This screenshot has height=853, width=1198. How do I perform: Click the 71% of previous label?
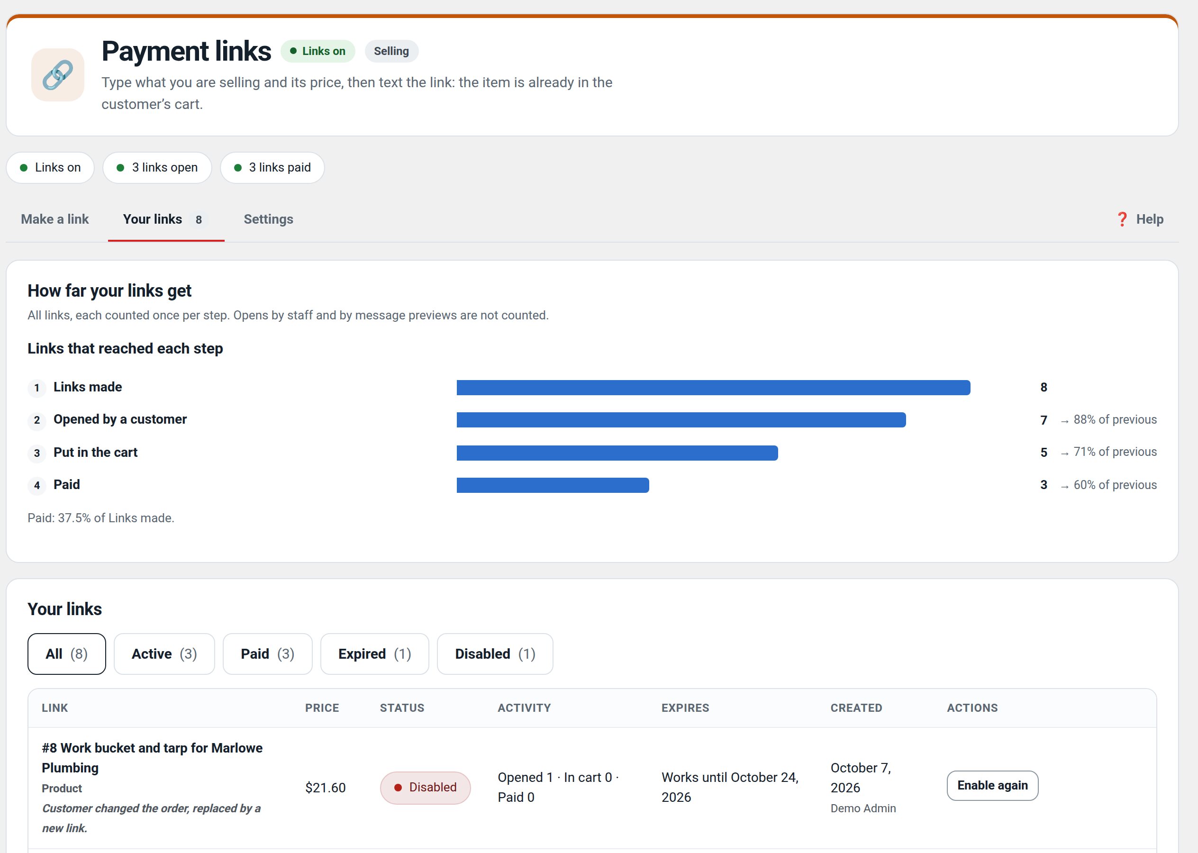1115,452
